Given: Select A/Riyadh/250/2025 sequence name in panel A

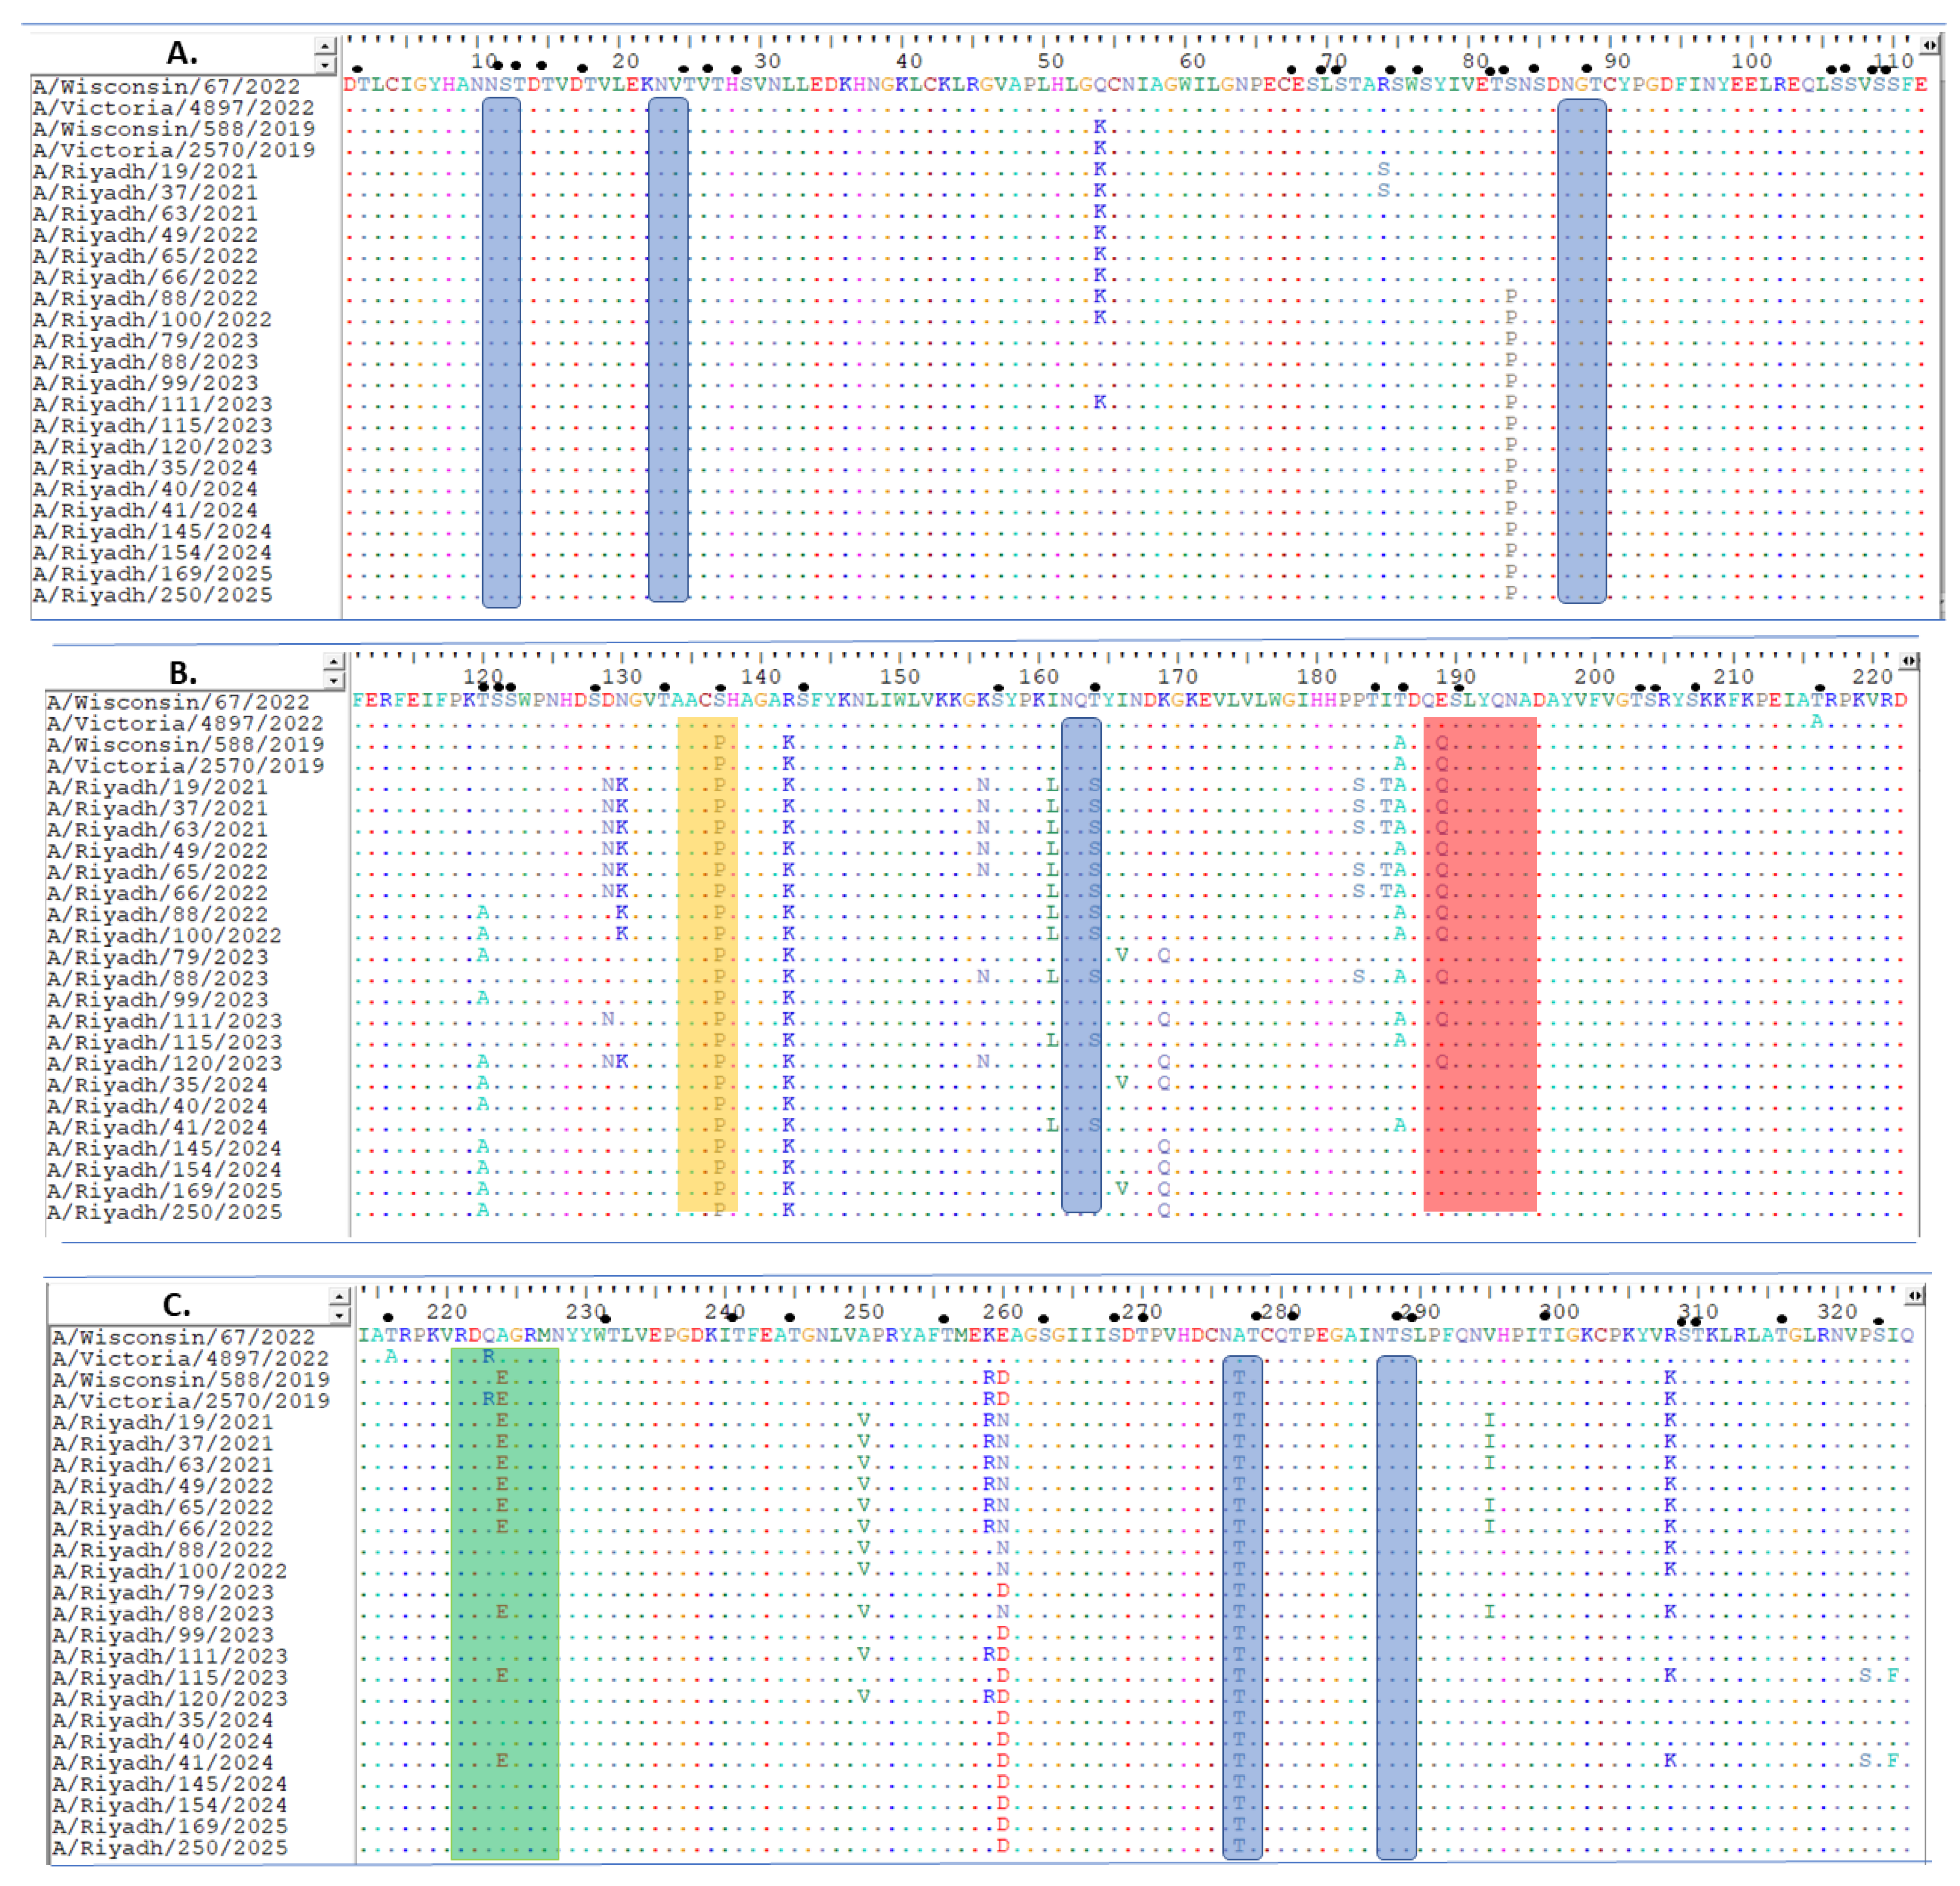Looking at the screenshot, I should (152, 596).
